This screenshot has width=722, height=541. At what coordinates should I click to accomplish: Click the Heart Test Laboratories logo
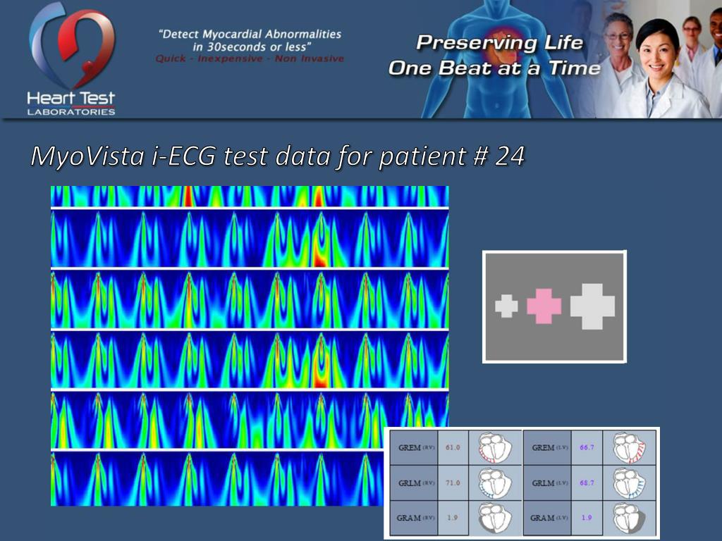[x=71, y=59]
